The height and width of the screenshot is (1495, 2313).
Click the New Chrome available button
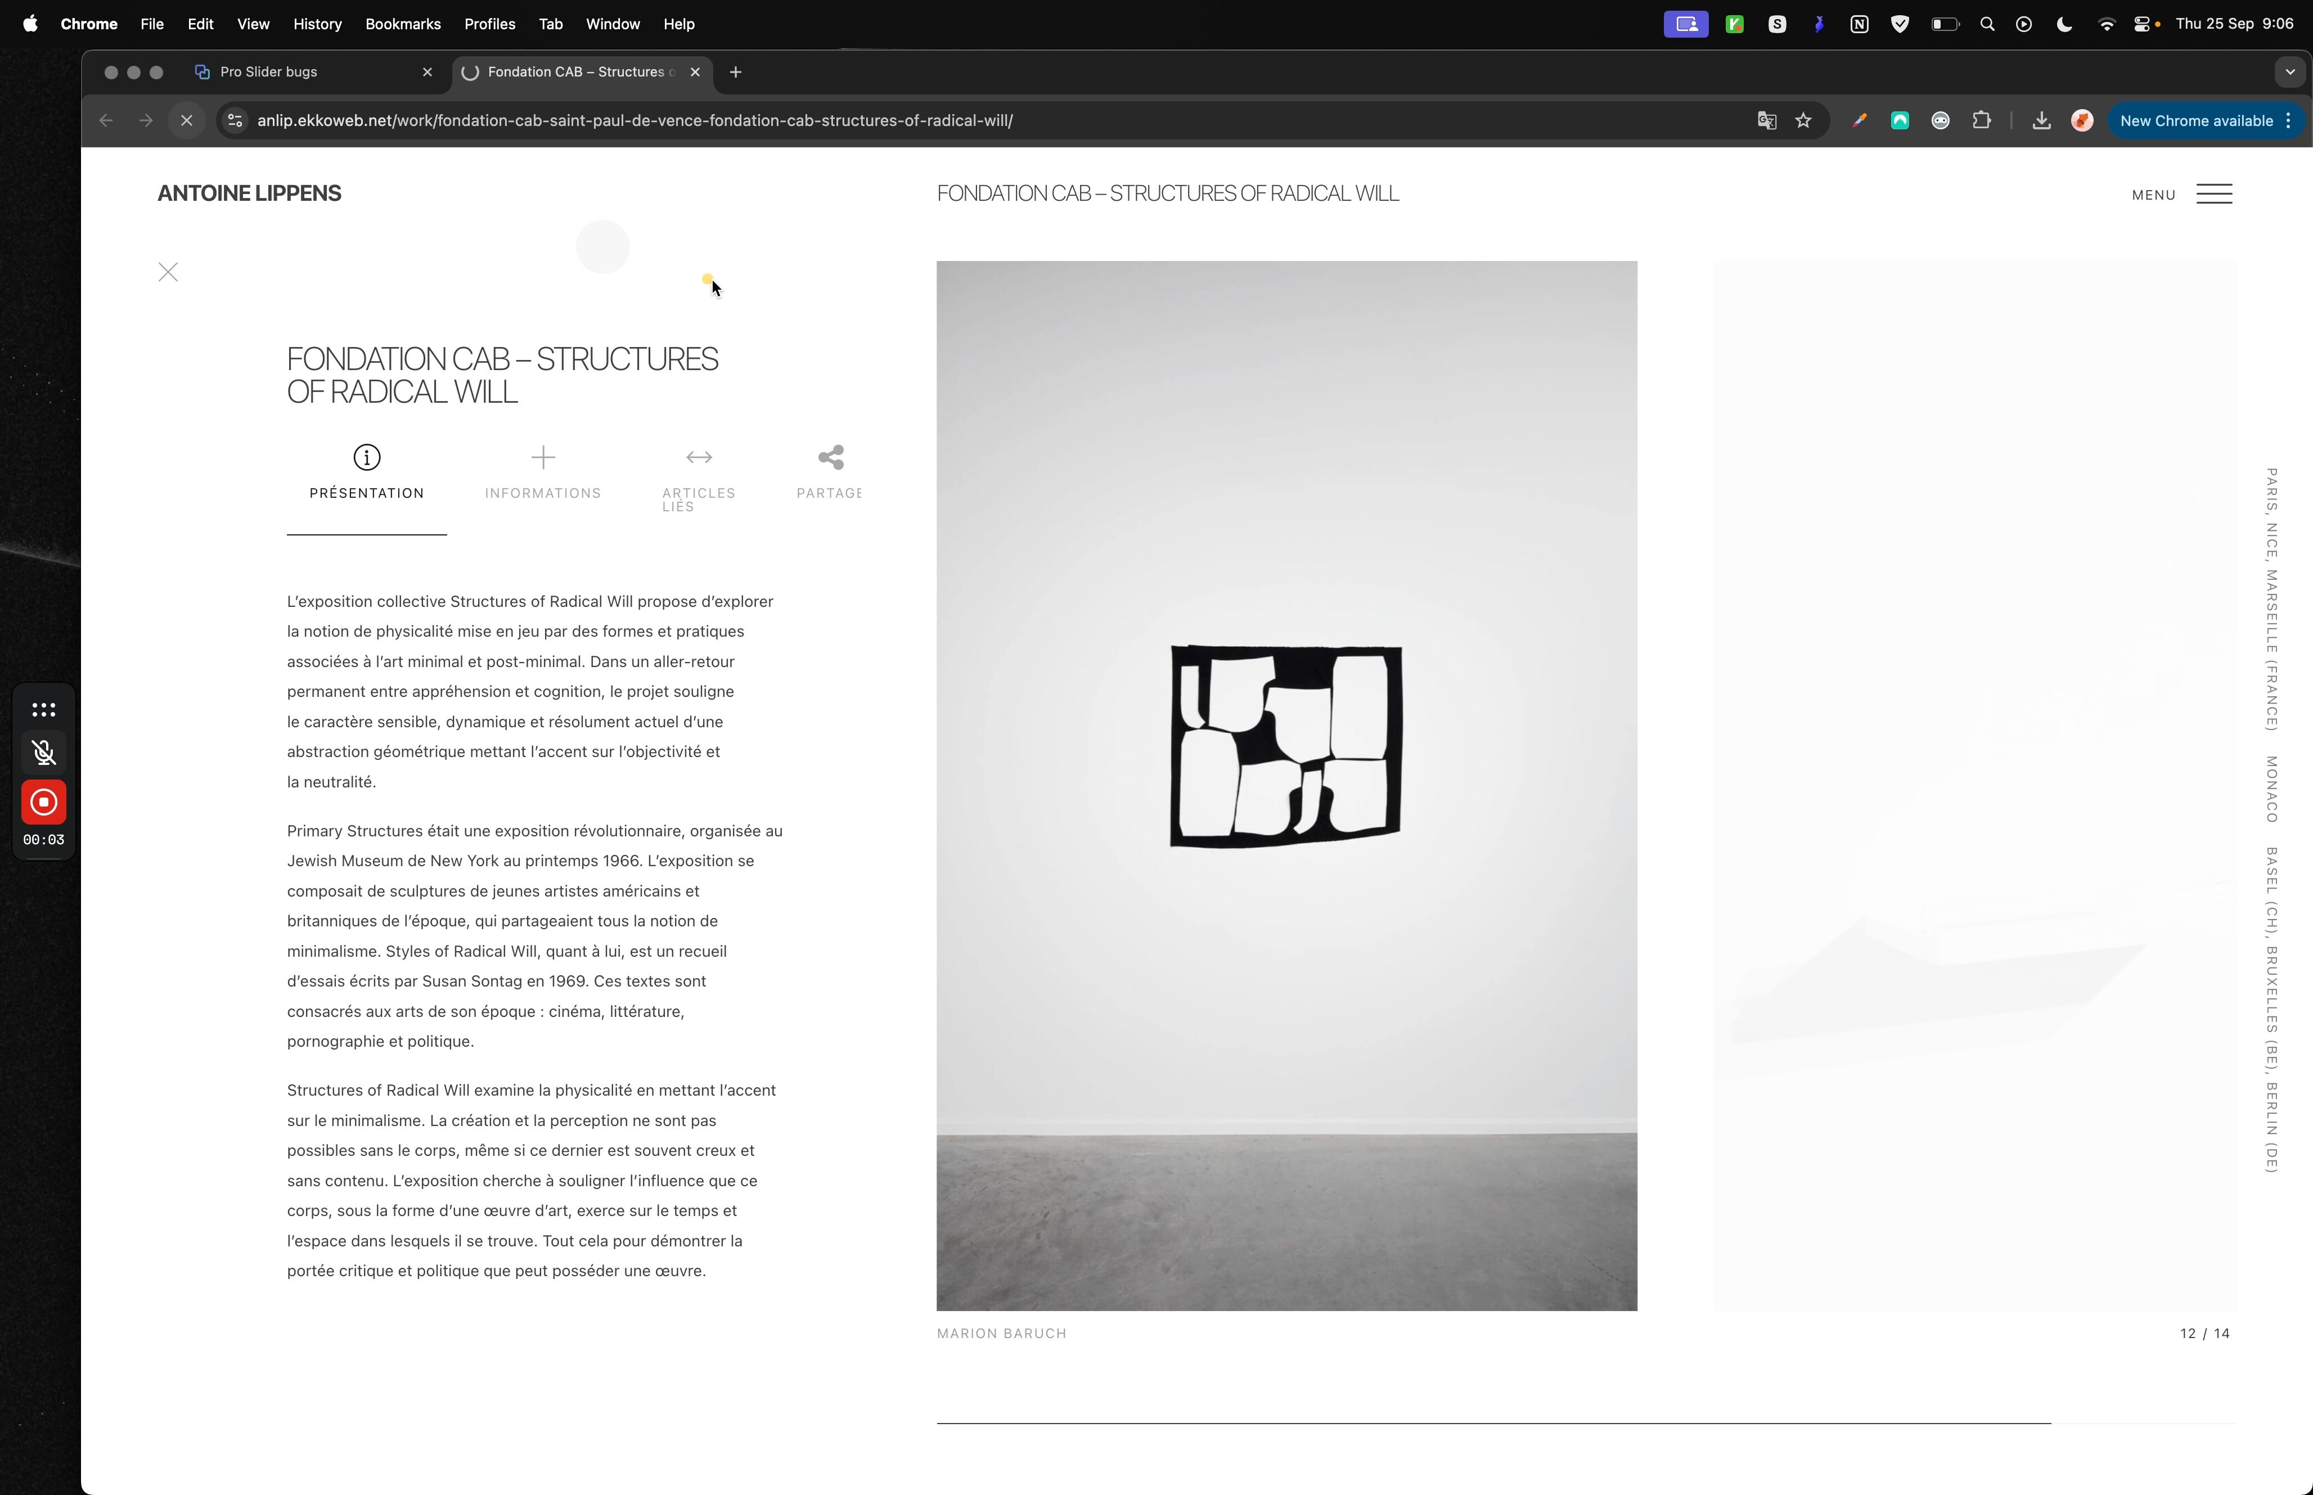(2197, 120)
